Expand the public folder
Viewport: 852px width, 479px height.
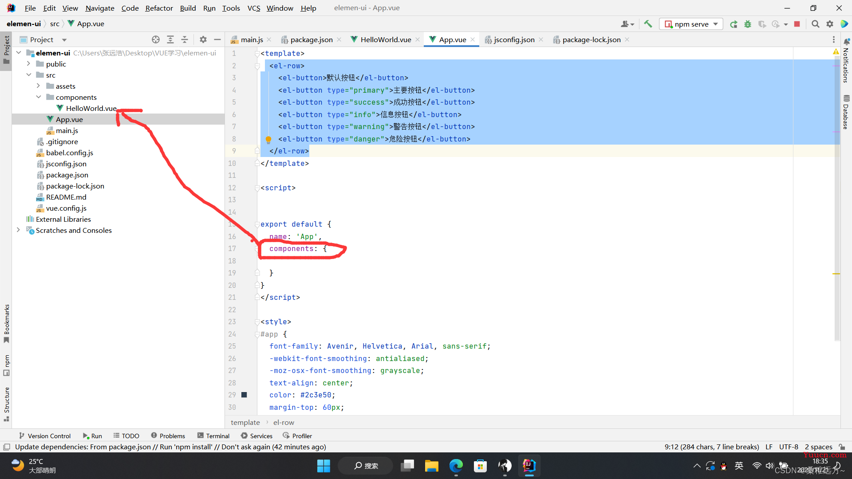28,64
